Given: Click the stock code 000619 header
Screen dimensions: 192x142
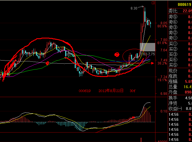Looking at the screenshot, I should 185,4.
